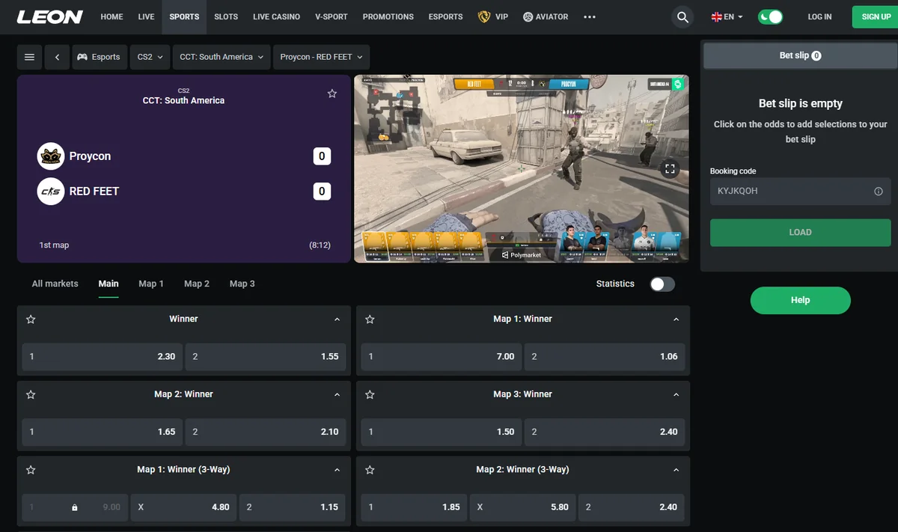Image resolution: width=898 pixels, height=532 pixels.
Task: Star the Map 1: Winner (3-Way) market
Action: click(31, 470)
